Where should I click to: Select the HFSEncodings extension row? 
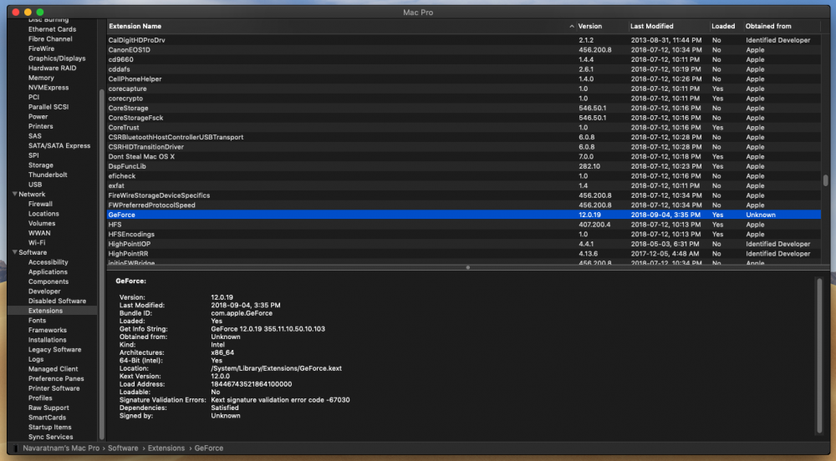point(463,234)
